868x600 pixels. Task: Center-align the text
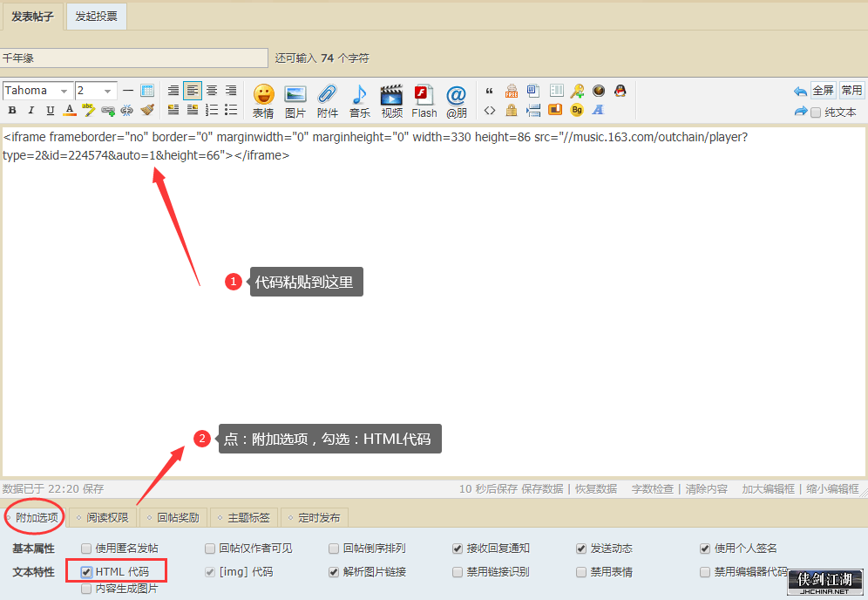click(212, 91)
